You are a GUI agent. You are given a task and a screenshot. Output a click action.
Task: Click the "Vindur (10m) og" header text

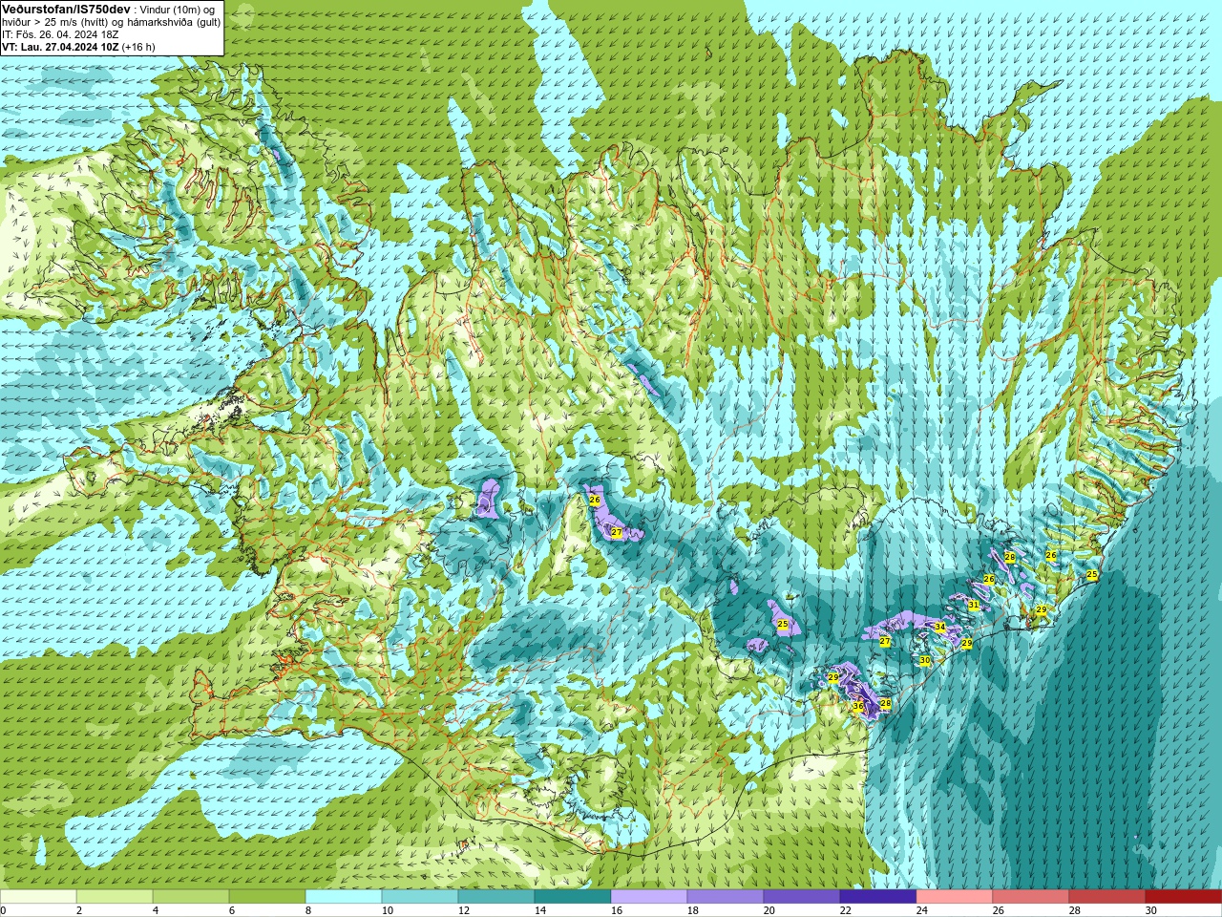point(177,10)
